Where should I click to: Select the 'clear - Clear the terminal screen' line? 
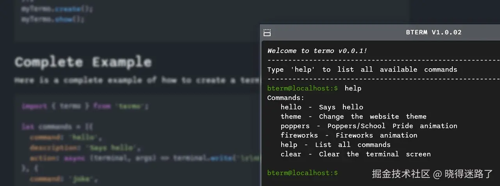[355, 154]
